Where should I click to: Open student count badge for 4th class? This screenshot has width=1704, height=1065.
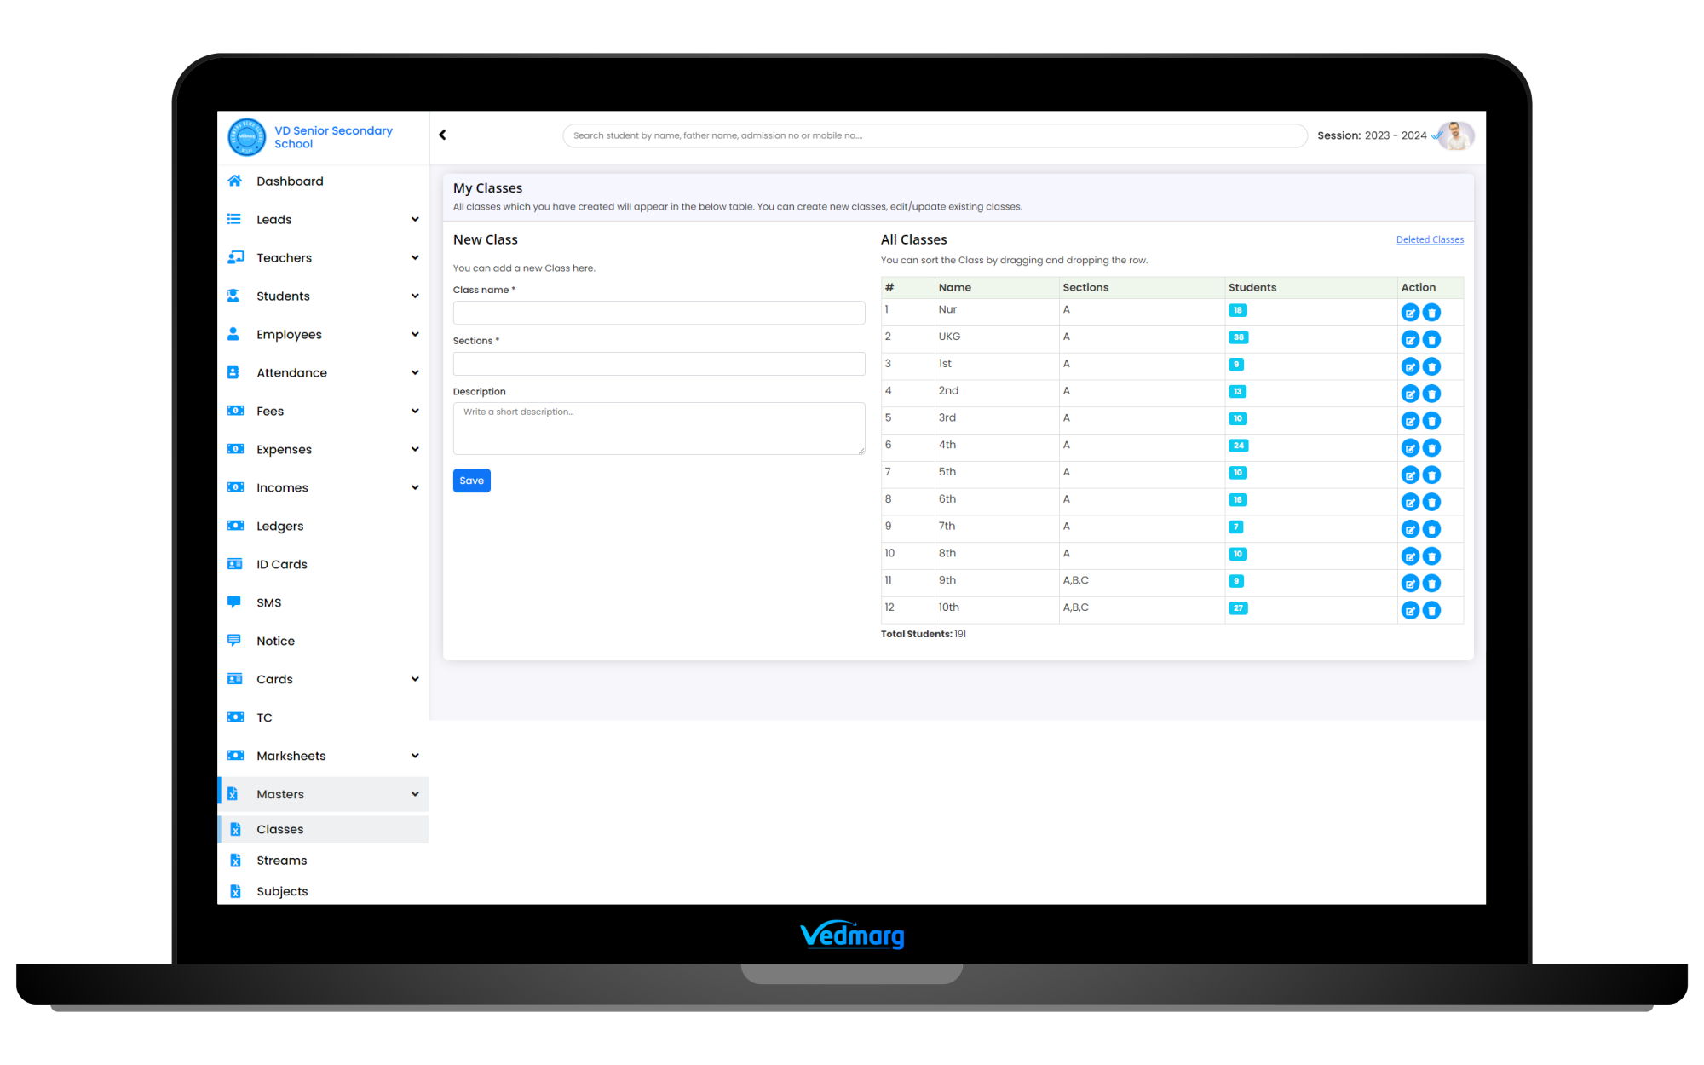1238,446
